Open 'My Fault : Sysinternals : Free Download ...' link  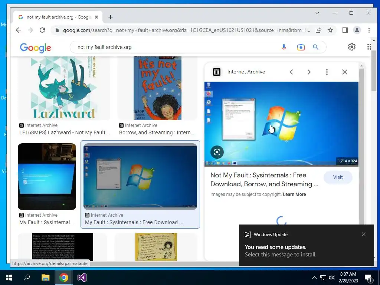(134, 222)
